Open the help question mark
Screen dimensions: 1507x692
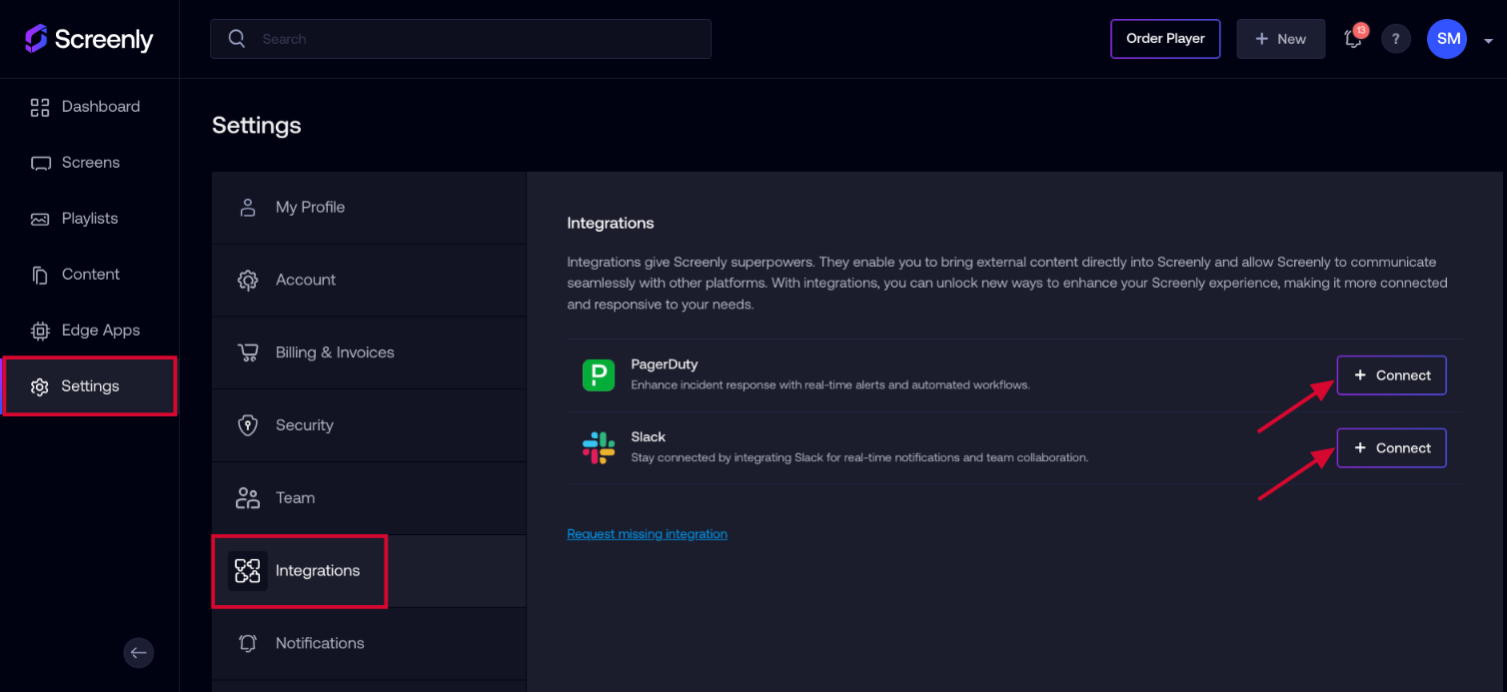click(x=1396, y=39)
